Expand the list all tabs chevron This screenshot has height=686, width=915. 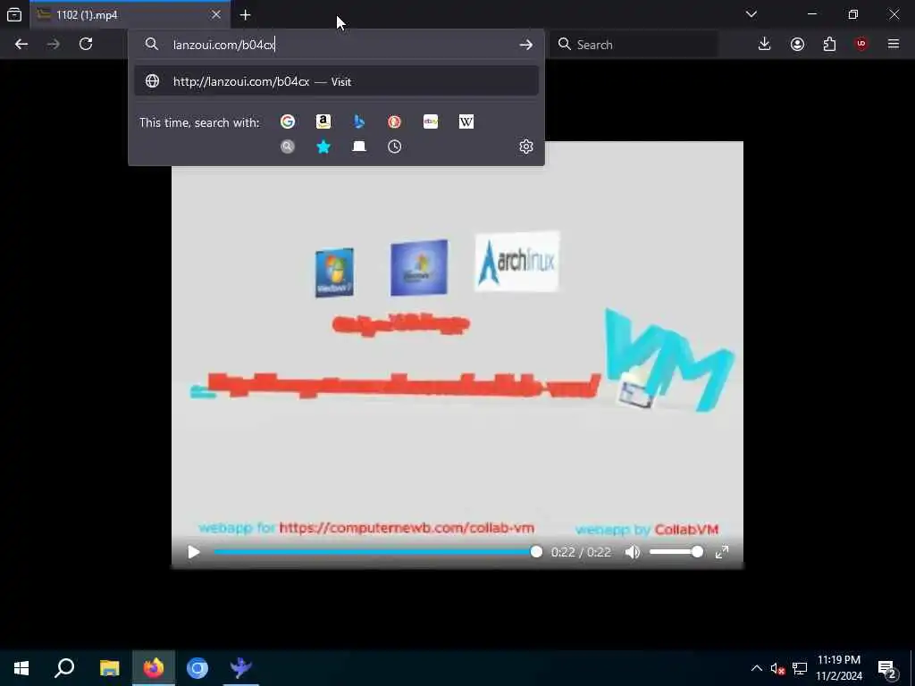click(751, 14)
